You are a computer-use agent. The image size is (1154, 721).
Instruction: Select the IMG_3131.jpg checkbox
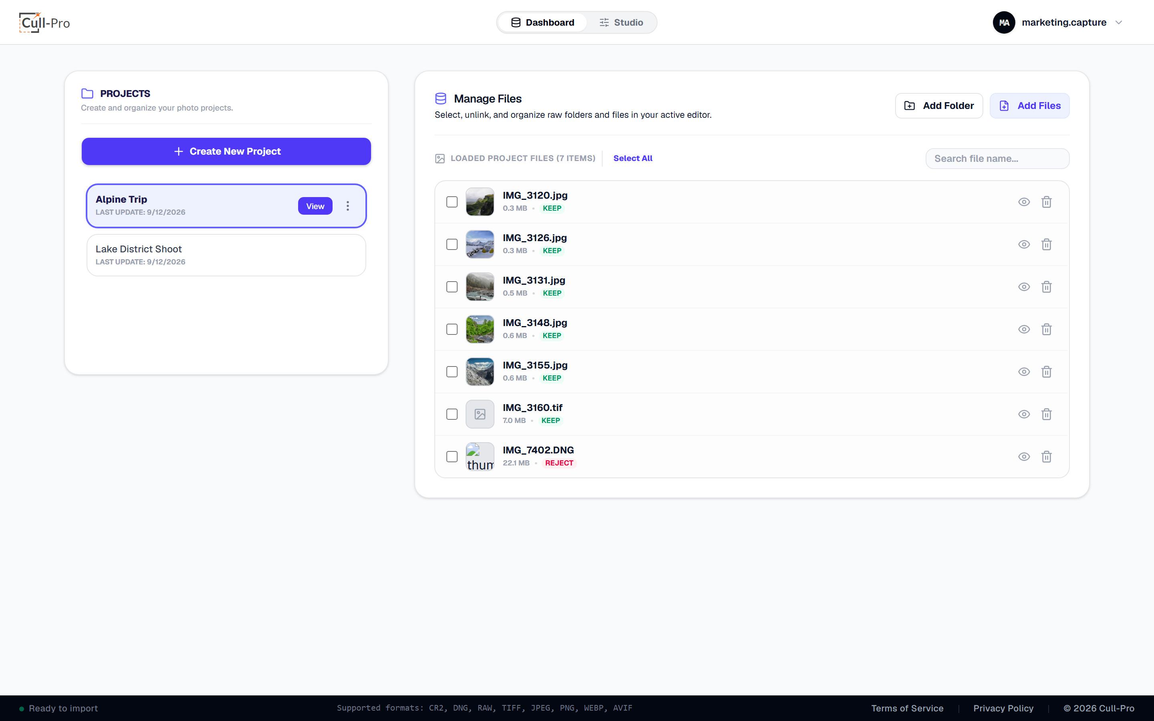[x=452, y=286]
